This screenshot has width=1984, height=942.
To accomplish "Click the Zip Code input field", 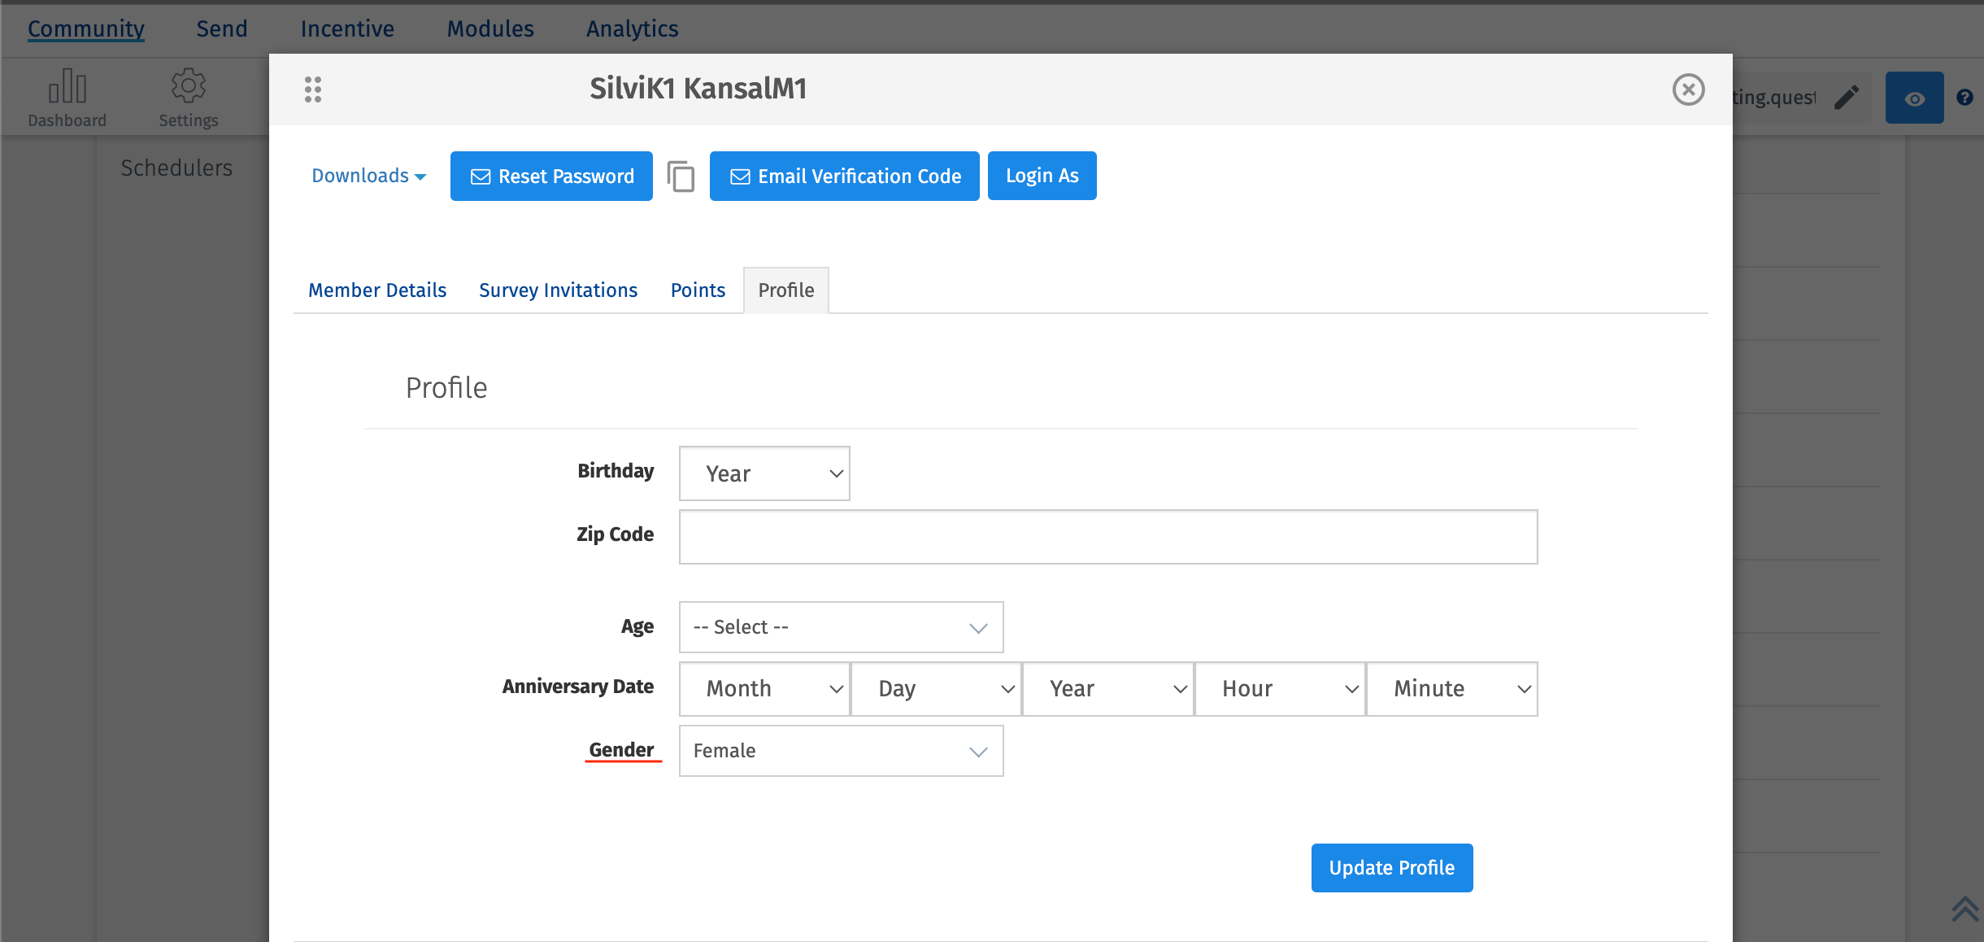I will 1107,537.
